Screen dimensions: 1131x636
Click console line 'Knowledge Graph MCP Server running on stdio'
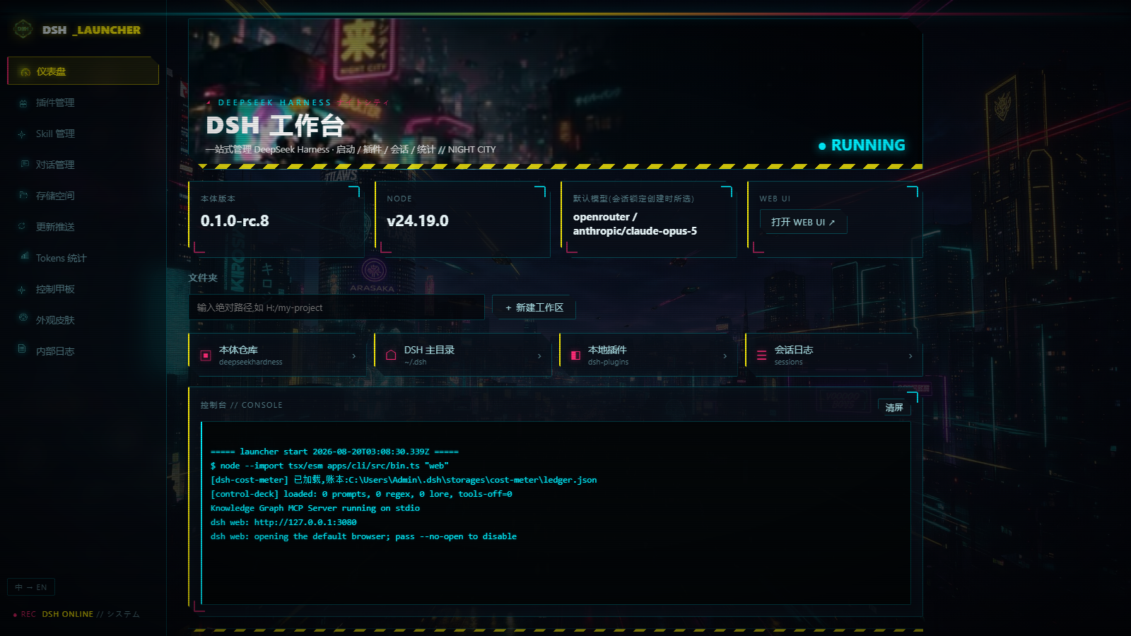(x=315, y=508)
